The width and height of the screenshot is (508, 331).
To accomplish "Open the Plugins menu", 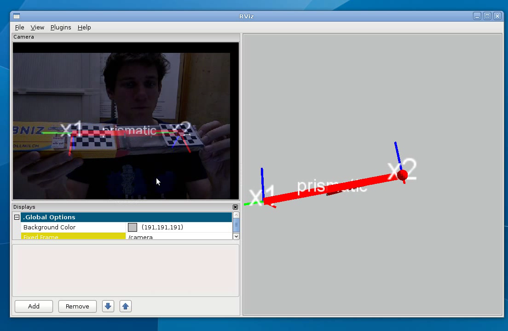I will coord(61,28).
